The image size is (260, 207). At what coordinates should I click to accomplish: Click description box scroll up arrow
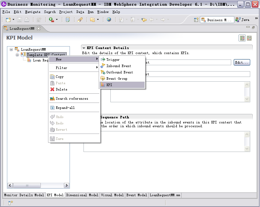[x=247, y=85]
